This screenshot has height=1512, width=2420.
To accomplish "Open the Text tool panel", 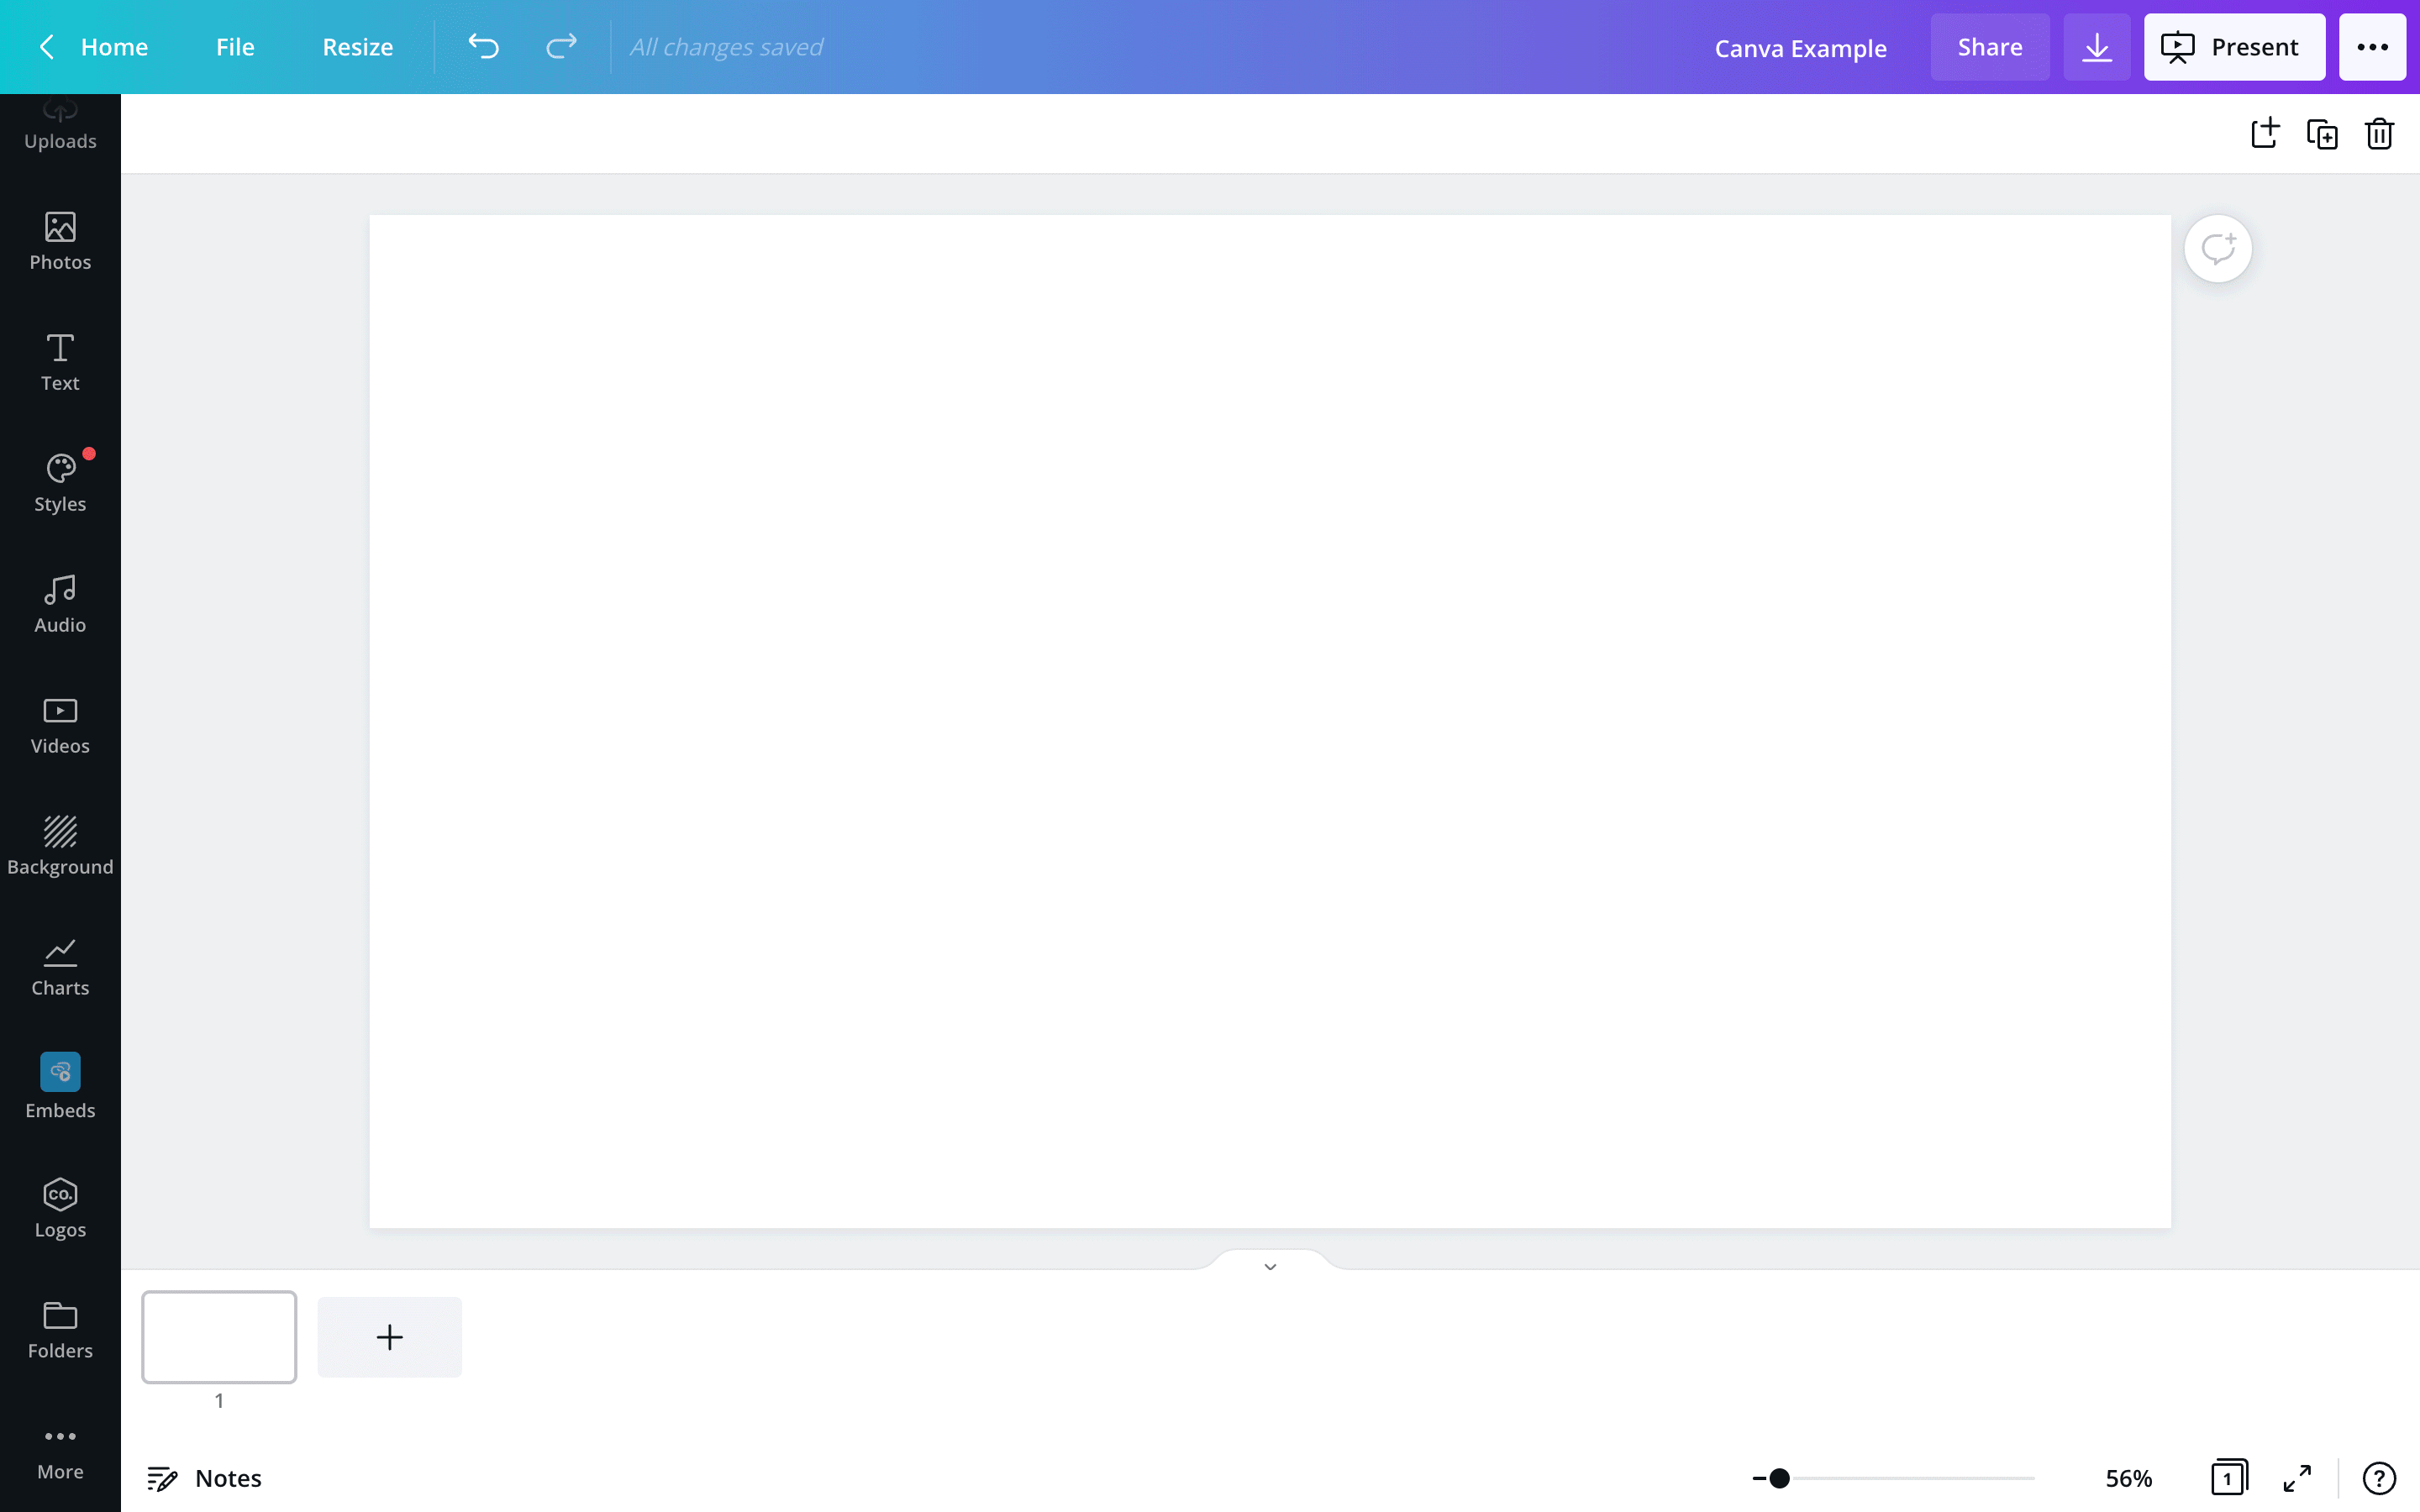I will pos(60,362).
